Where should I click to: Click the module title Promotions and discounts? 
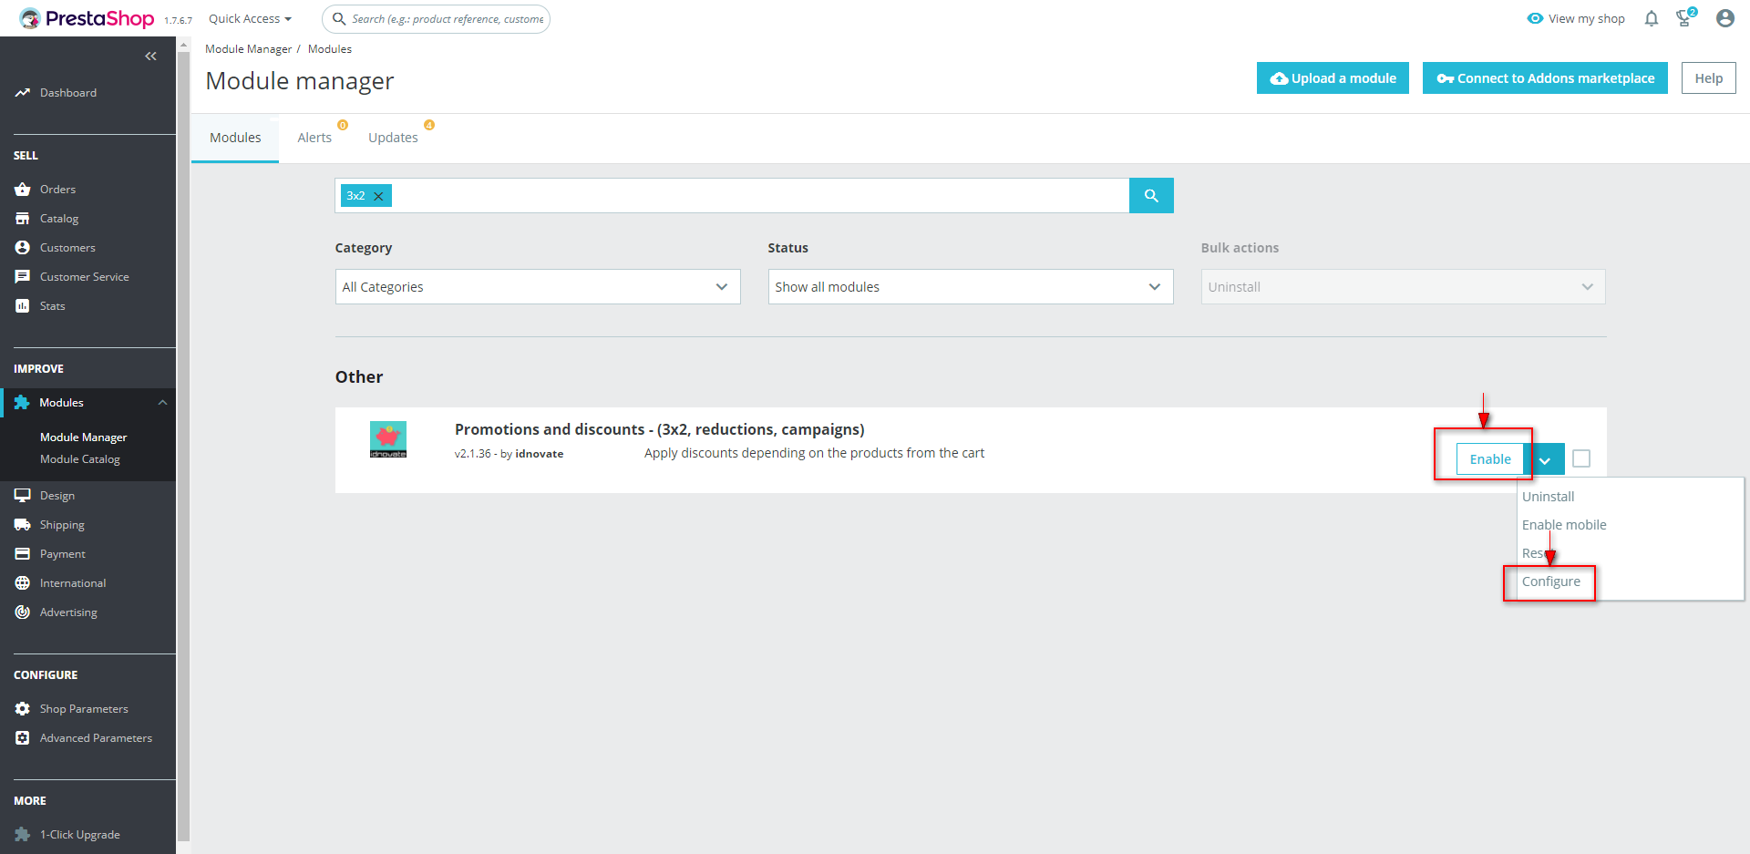click(660, 429)
